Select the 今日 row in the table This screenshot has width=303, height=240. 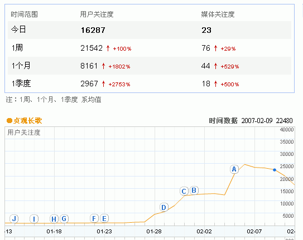tap(150, 30)
